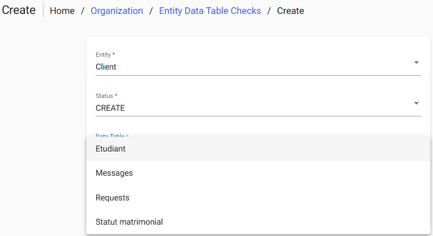Image resolution: width=433 pixels, height=236 pixels.
Task: Click the Status field label
Action: click(x=106, y=96)
